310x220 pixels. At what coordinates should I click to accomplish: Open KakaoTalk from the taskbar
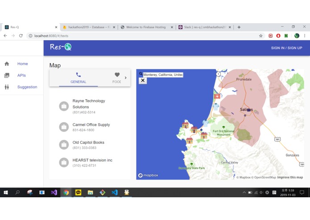pos(79,192)
